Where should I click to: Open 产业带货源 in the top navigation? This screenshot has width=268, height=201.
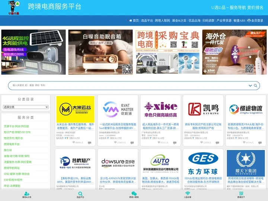224,20
